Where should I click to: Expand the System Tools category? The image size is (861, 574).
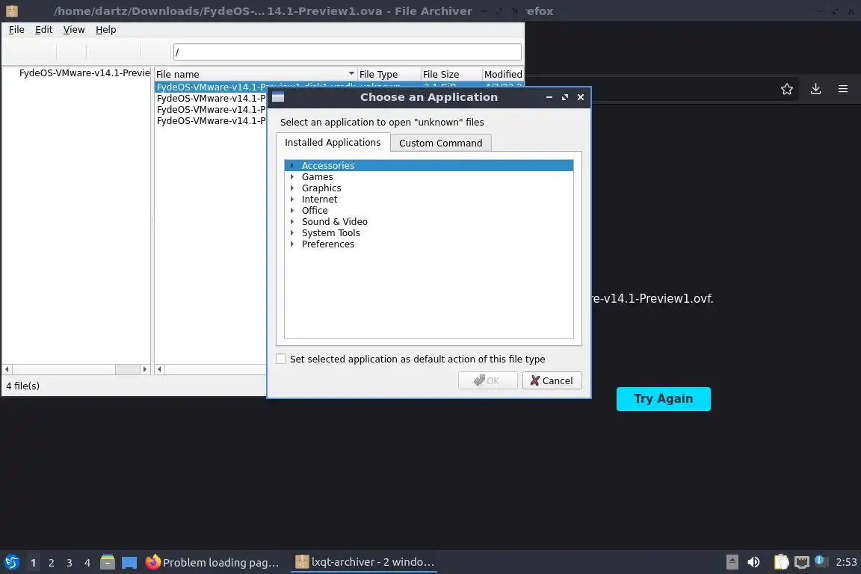[292, 233]
